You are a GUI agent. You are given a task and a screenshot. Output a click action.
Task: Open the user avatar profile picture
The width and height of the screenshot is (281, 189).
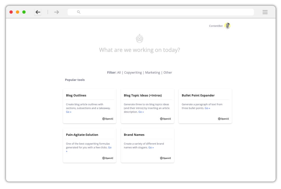click(x=227, y=26)
